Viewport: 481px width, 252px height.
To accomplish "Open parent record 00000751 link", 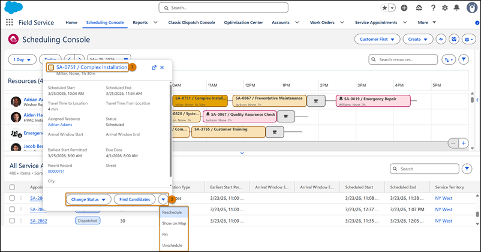I will click(56, 171).
